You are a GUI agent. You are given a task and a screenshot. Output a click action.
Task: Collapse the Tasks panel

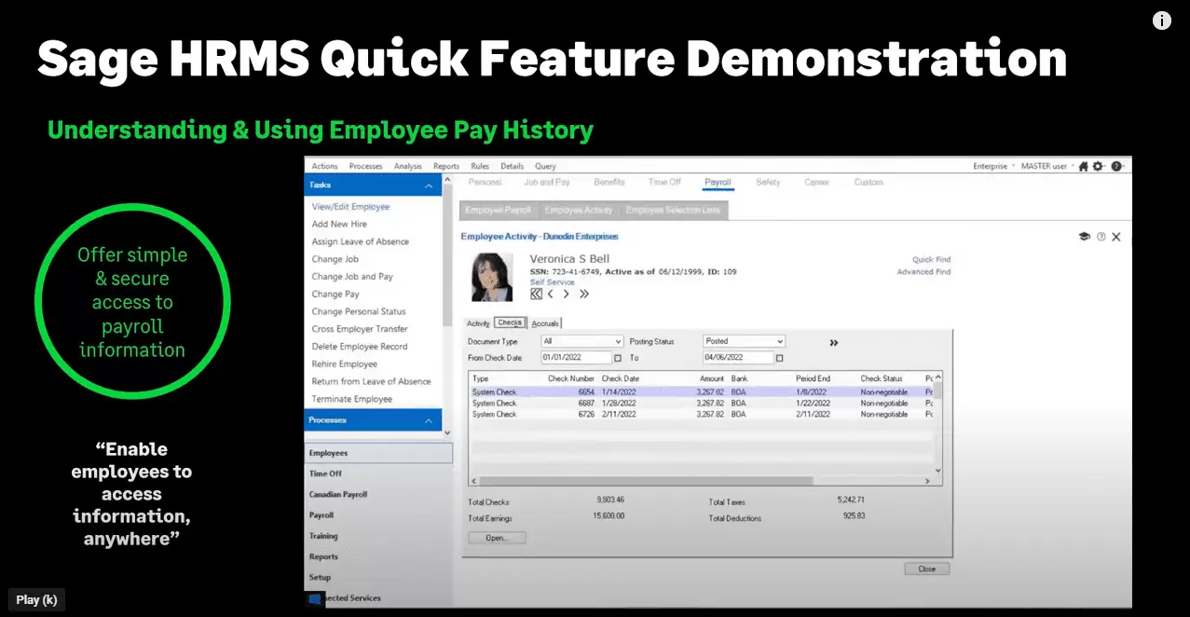pos(429,186)
